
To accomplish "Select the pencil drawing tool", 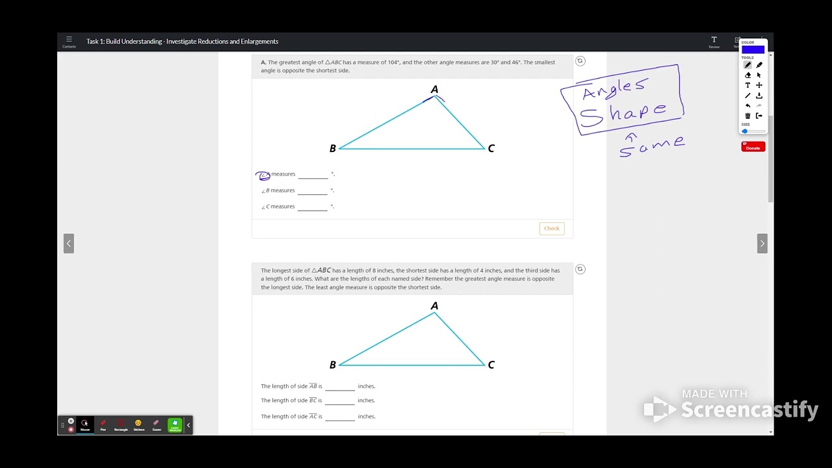I will pyautogui.click(x=747, y=65).
